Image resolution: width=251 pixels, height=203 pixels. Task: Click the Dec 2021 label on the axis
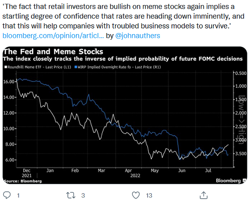(27, 173)
